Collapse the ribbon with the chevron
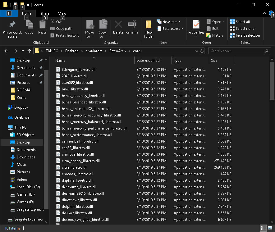 (x=264, y=13)
